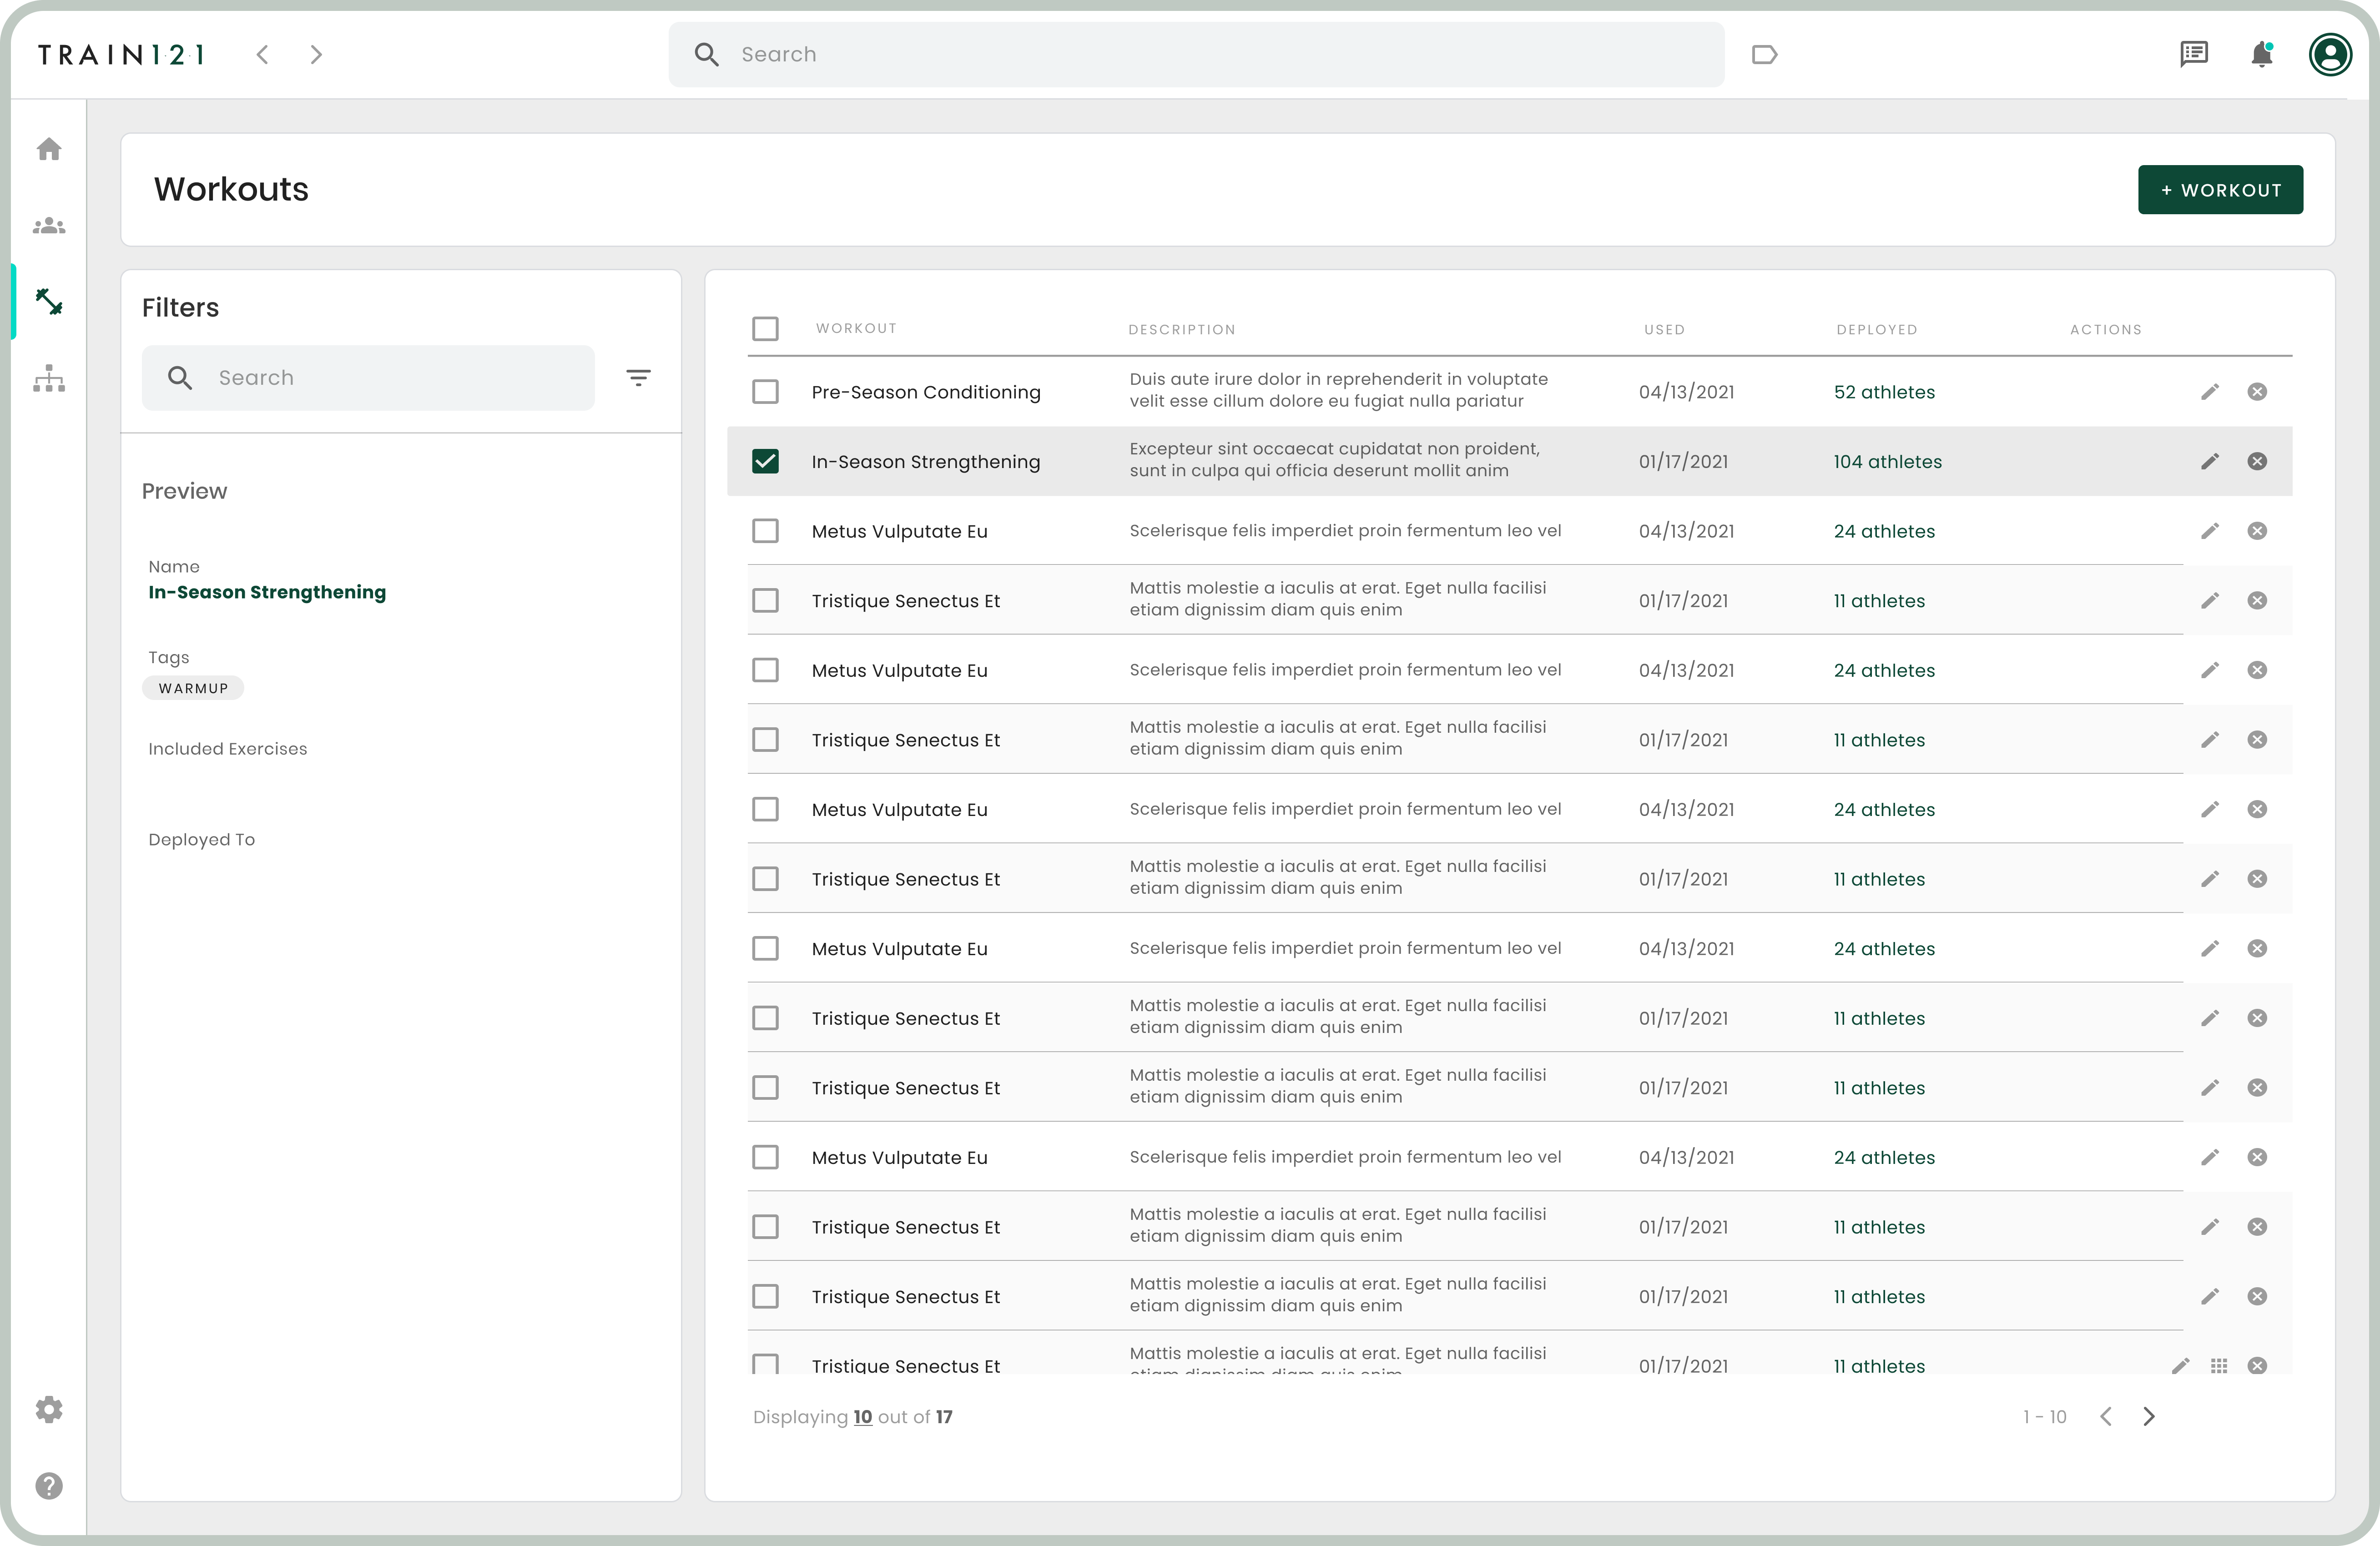Uncheck the In-Season Strengthening checkbox

tap(765, 461)
